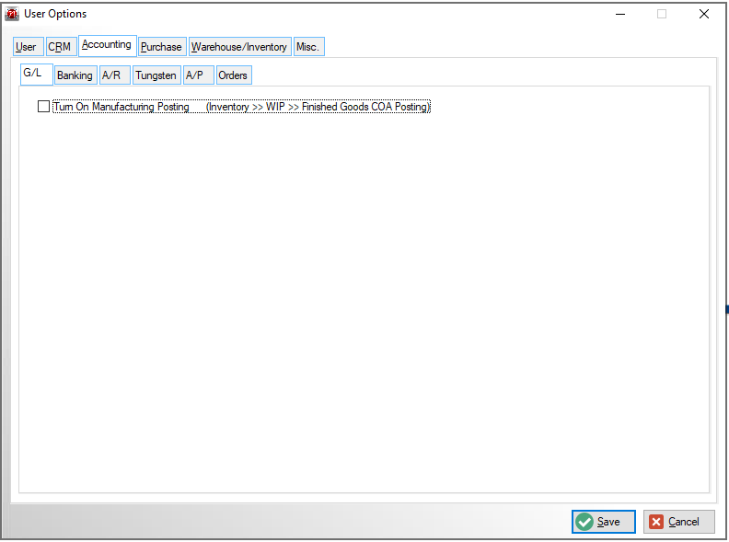Open the Purchase tab

tap(162, 47)
